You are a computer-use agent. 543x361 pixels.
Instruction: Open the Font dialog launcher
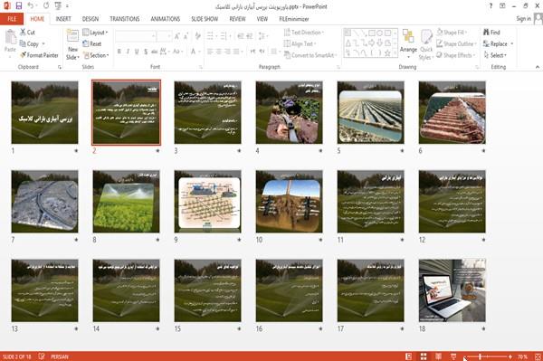click(201, 67)
